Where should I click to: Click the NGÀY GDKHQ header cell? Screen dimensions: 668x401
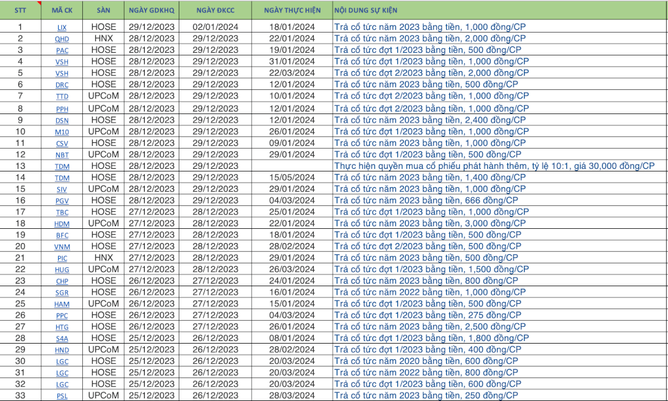point(151,10)
